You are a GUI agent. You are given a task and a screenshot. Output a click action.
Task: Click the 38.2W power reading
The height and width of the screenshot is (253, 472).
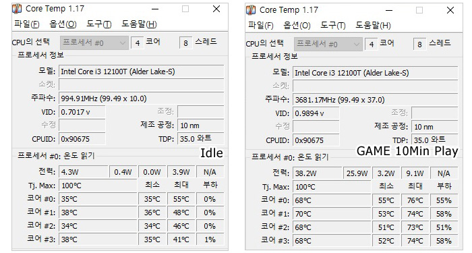coord(318,173)
